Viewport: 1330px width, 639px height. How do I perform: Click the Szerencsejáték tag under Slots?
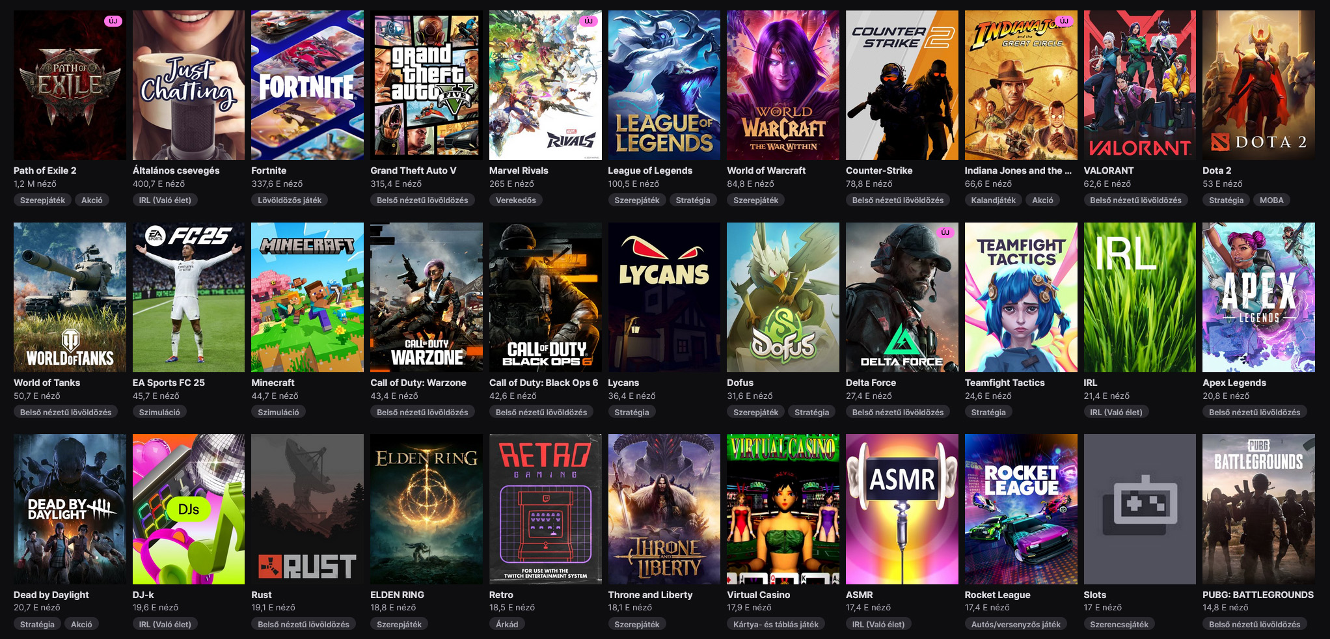tap(1119, 625)
